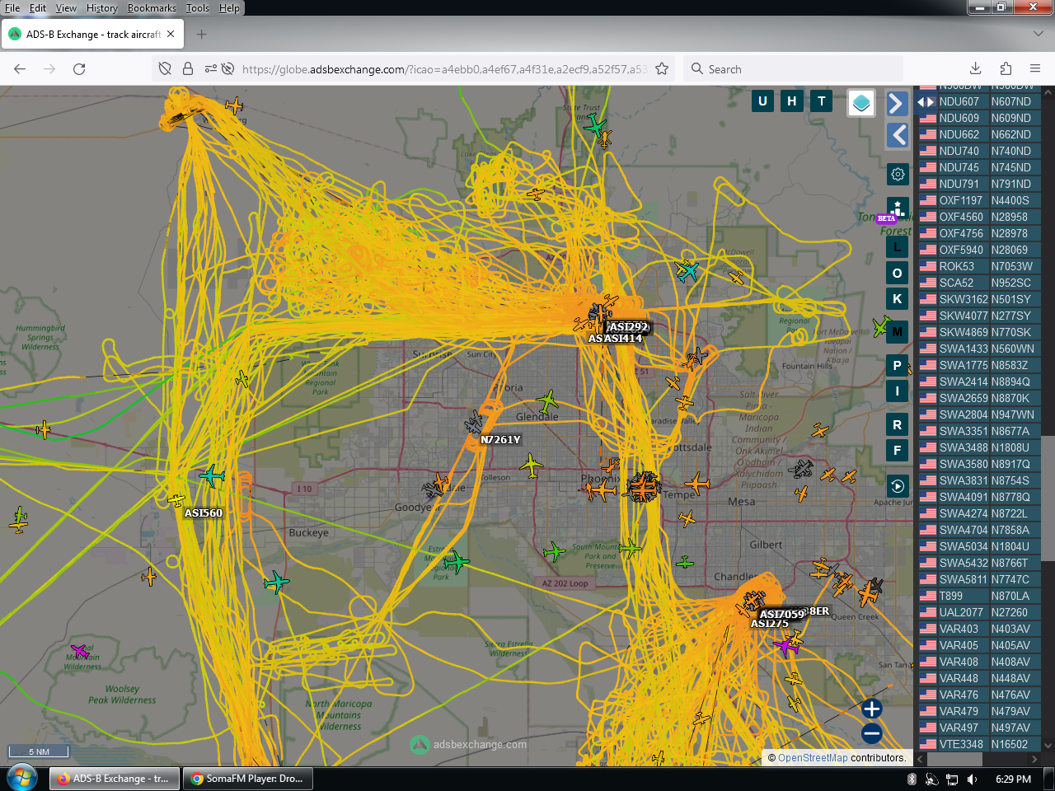Image resolution: width=1055 pixels, height=791 pixels.
Task: Select aircraft label ASI560 on map
Action: 204,513
